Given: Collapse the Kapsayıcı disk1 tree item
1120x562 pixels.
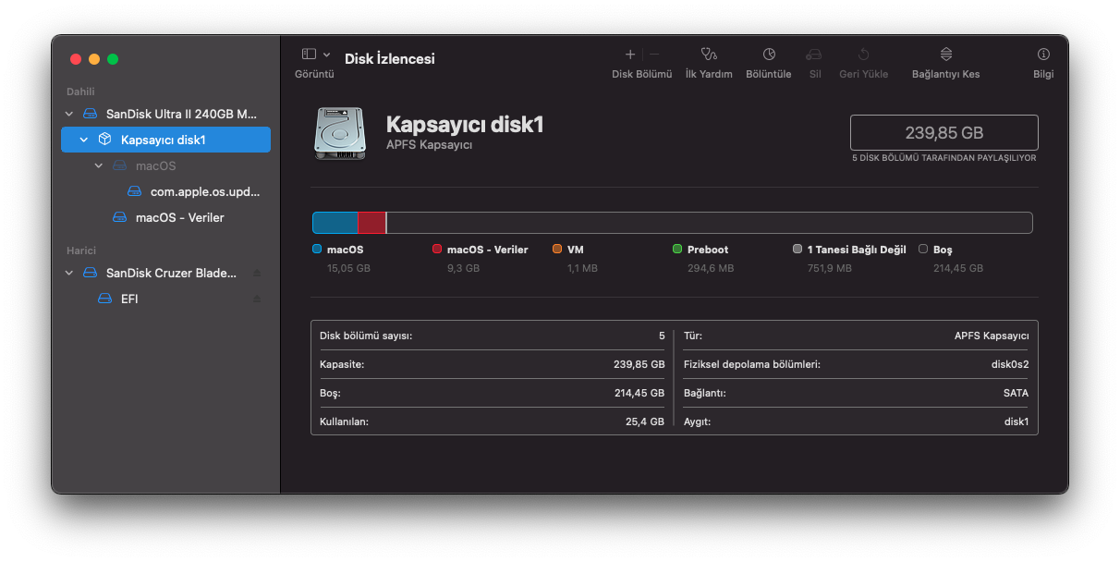Looking at the screenshot, I should (x=82, y=140).
